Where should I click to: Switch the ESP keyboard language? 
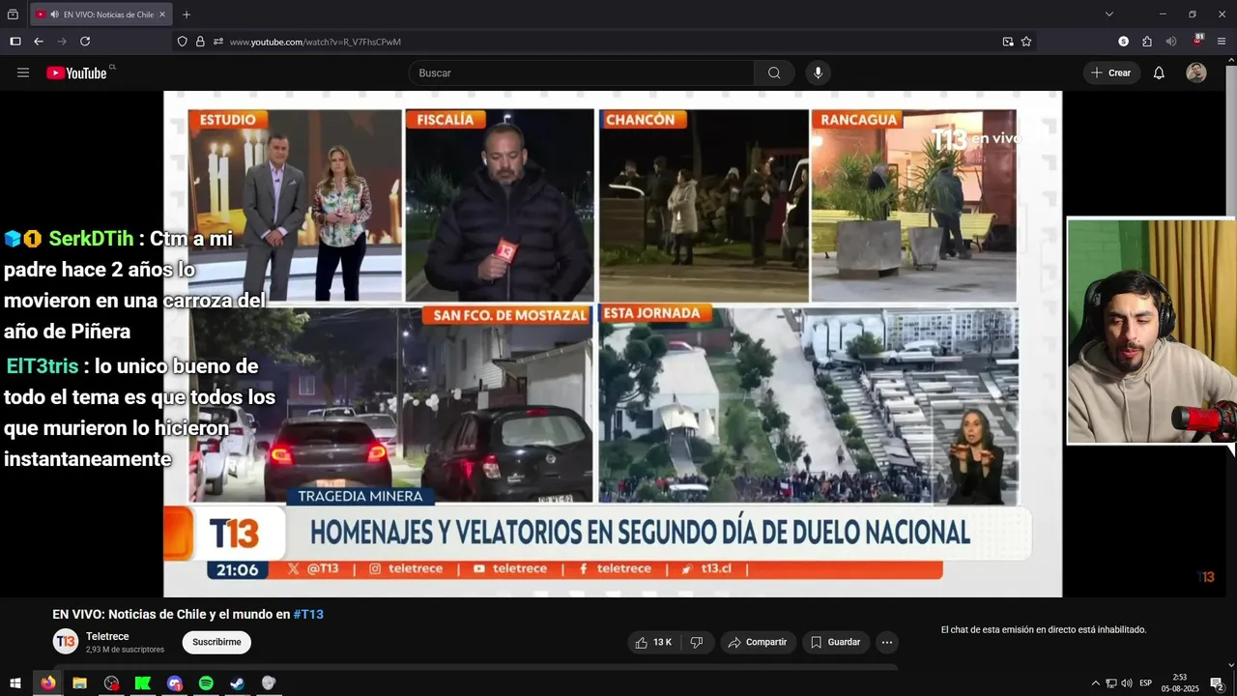click(x=1146, y=683)
